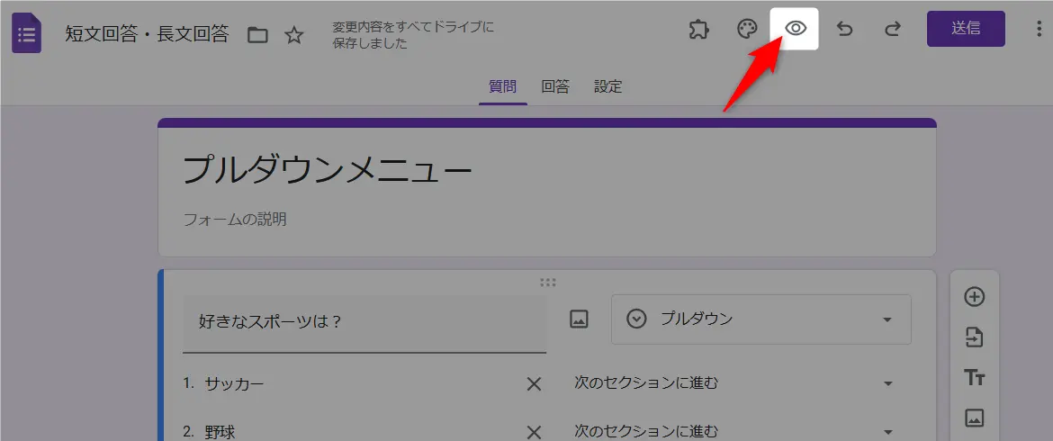The image size is (1053, 441).
Task: Open the three-dot more options menu
Action: 1039,29
